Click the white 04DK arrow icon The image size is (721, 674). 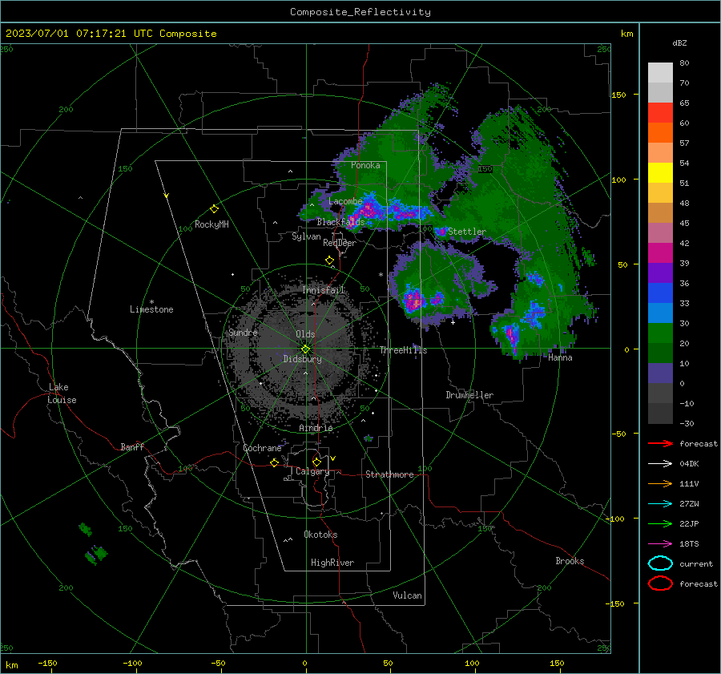[x=660, y=463]
